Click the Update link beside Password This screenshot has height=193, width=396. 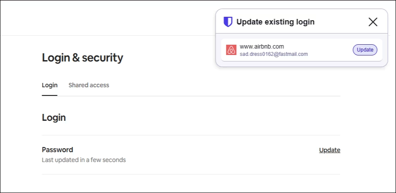(x=329, y=150)
